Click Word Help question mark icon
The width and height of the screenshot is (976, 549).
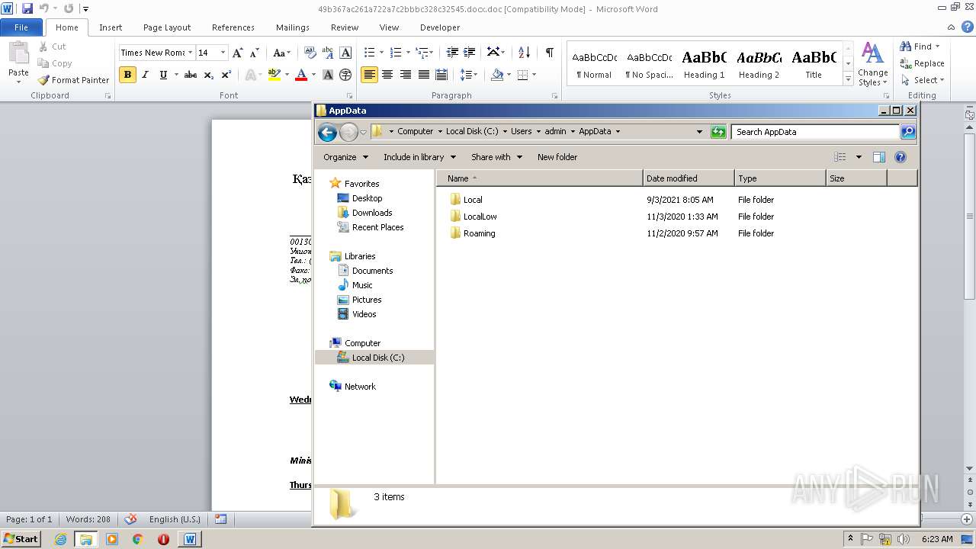967,27
